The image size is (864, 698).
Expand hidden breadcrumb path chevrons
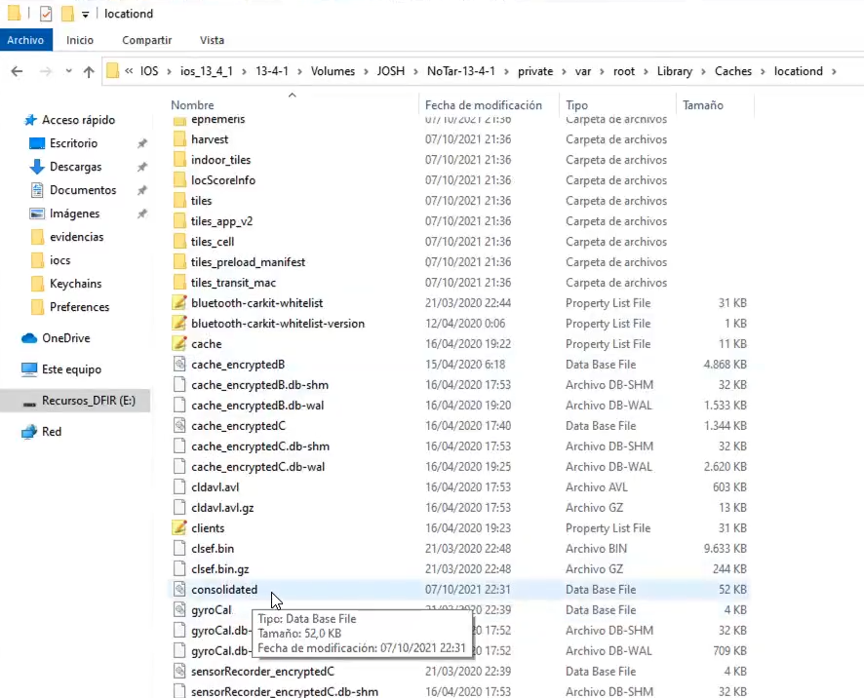(129, 71)
